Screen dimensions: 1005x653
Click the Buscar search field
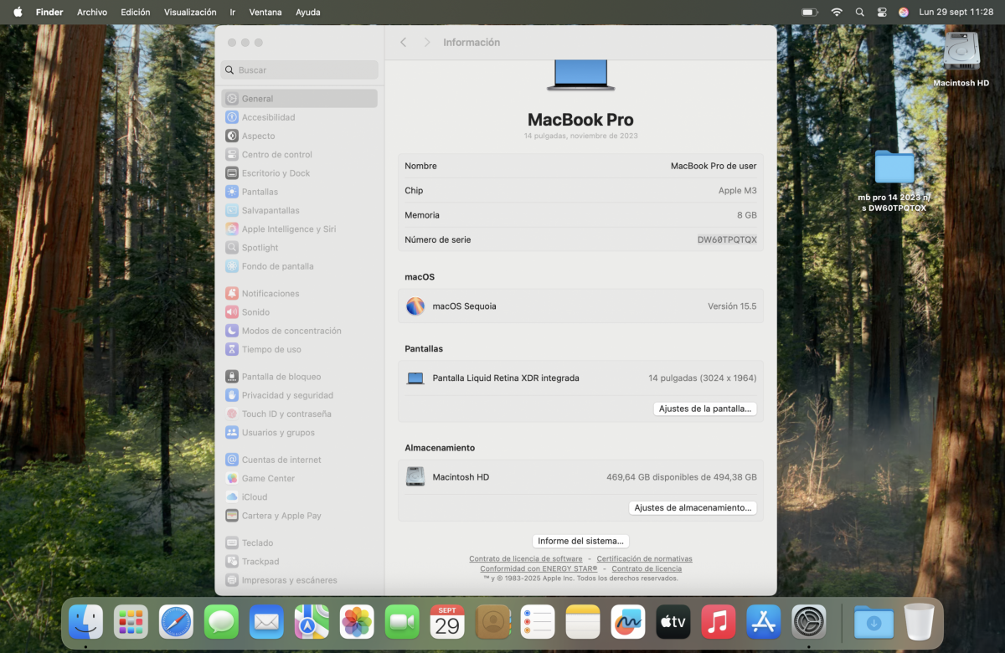[299, 69]
